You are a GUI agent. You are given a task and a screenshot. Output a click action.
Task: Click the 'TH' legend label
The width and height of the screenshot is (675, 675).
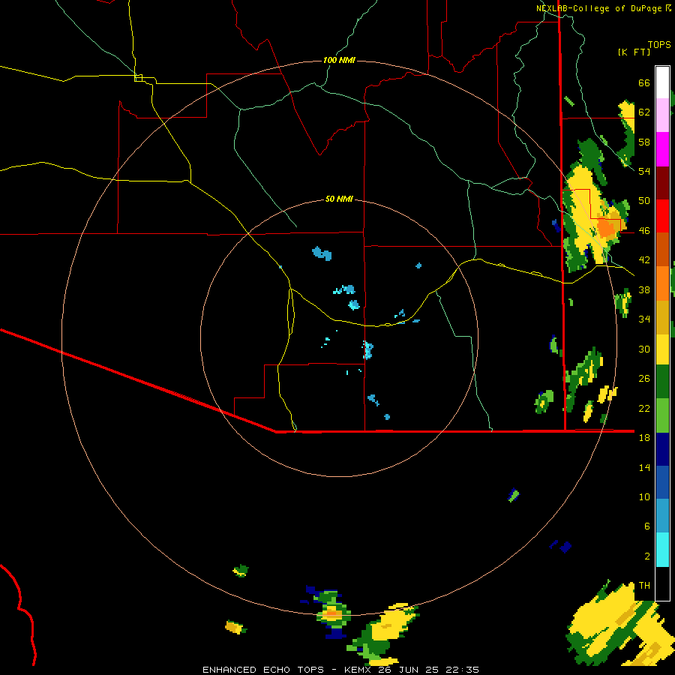644,586
